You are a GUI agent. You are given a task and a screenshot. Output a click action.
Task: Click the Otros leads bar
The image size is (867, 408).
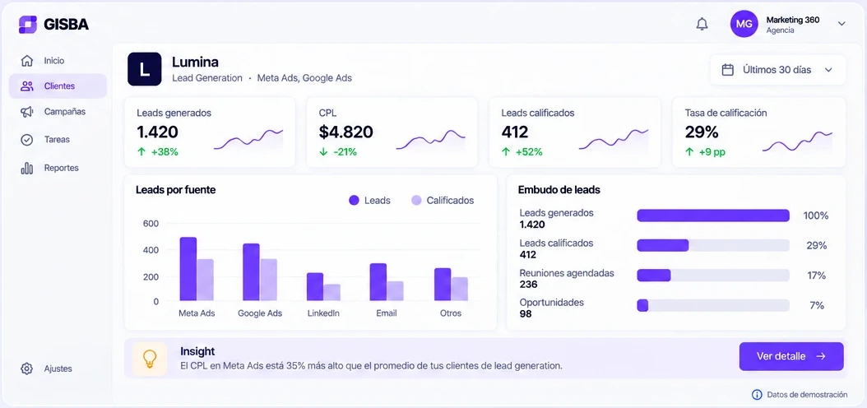443,284
